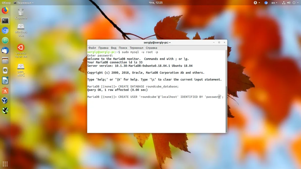Select the Ubuntu 18.04 VM desktop icon

21,51
